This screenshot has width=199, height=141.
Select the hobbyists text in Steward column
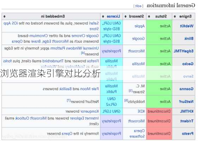tap(136, 102)
